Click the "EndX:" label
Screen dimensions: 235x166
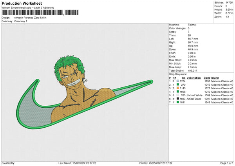coord(172,53)
